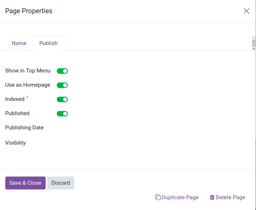Turn off Use as Homepage switch

tap(62, 85)
